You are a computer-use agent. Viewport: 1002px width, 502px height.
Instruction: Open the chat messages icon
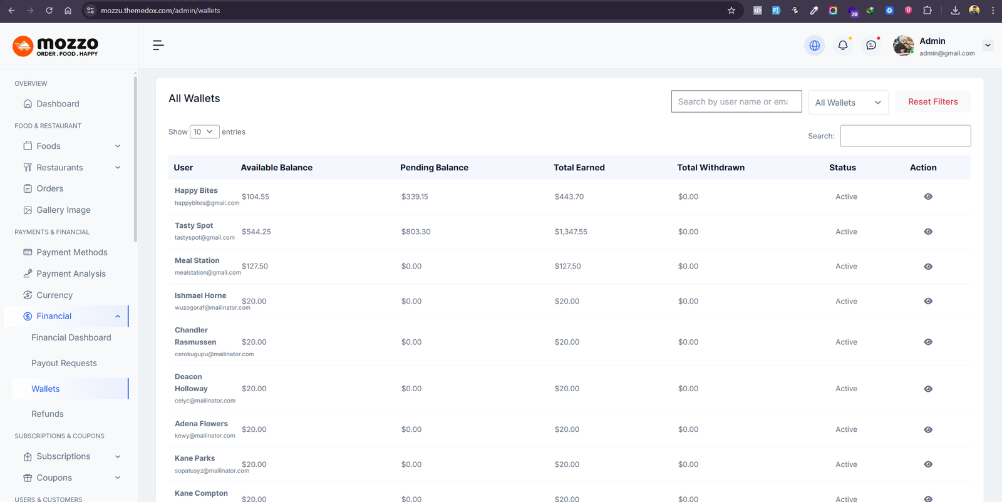point(871,45)
